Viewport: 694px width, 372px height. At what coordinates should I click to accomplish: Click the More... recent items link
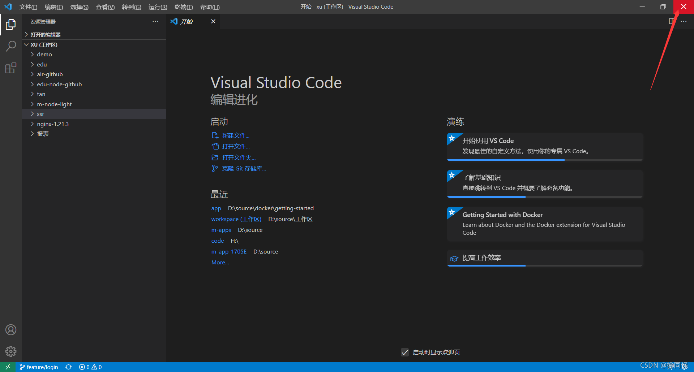[220, 262]
